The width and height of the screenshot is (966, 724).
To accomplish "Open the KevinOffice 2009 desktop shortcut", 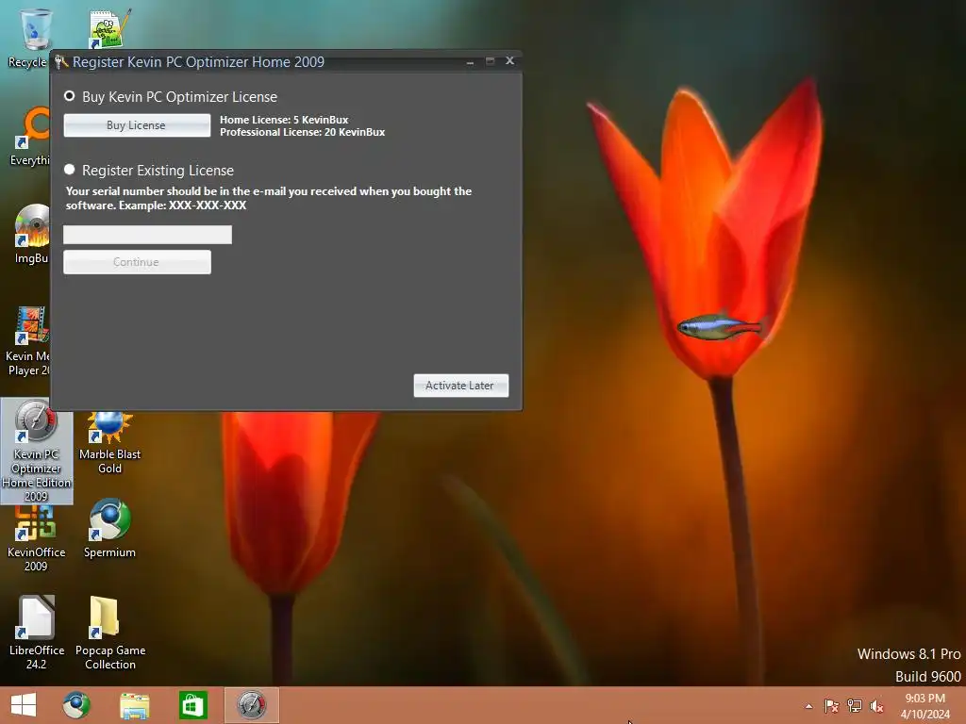I will [x=36, y=538].
